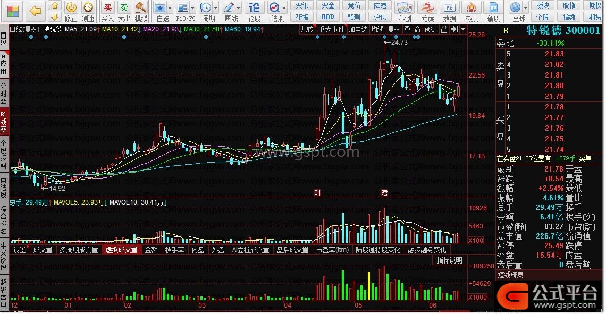Open the 龙虎 dragon-tiger list icon
Image resolution: width=606 pixels, height=314 pixels.
427,11
